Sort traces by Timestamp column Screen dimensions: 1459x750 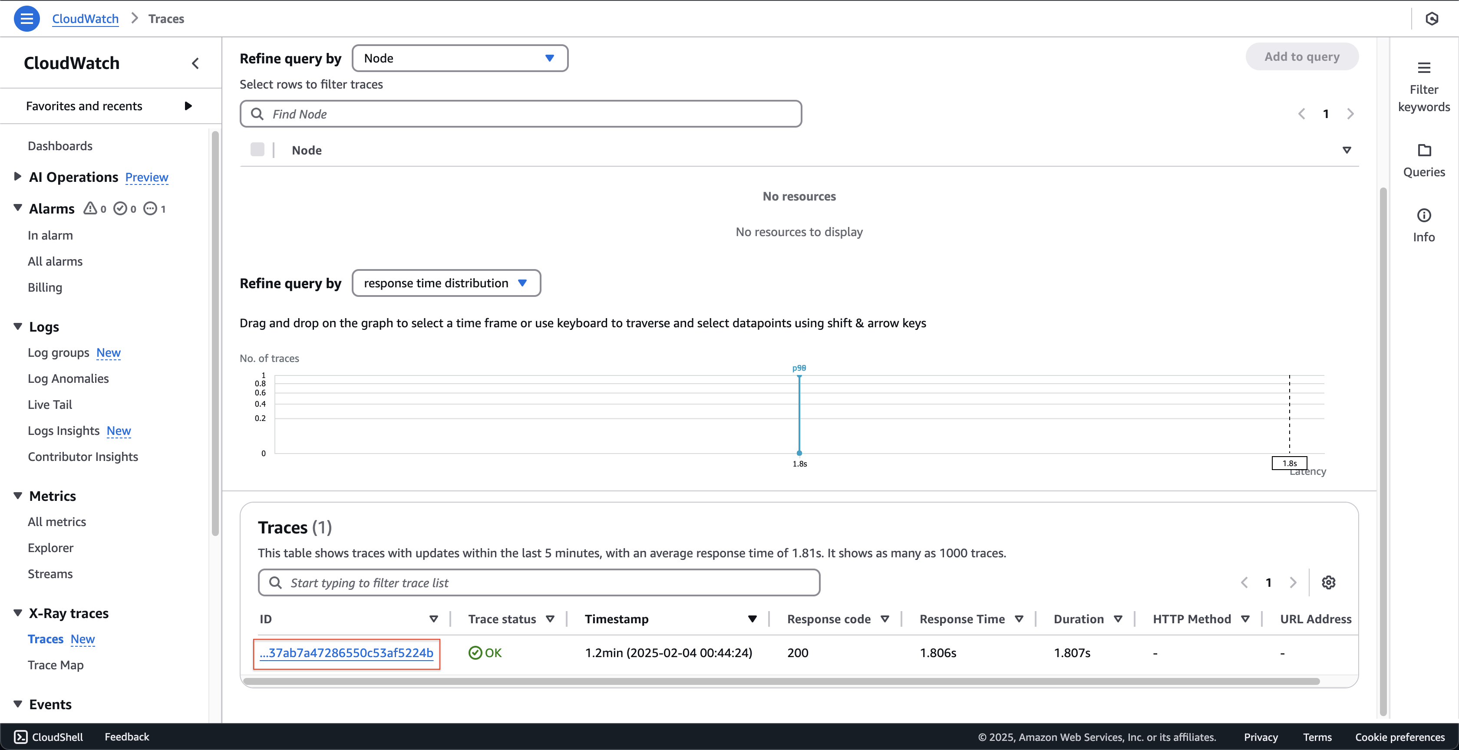752,618
